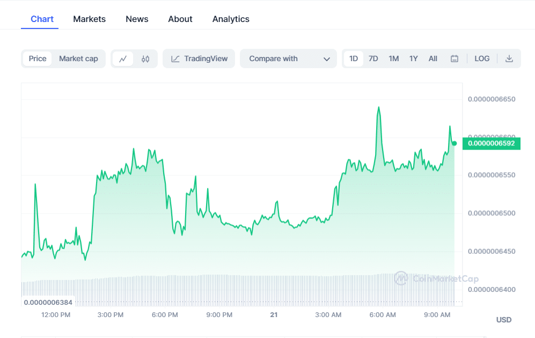Click the TradingView chart icon

pyautogui.click(x=175, y=59)
